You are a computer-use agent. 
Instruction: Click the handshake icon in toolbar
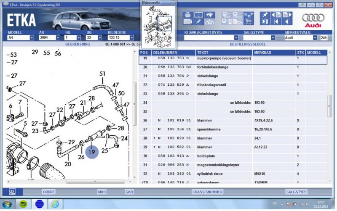209,15
